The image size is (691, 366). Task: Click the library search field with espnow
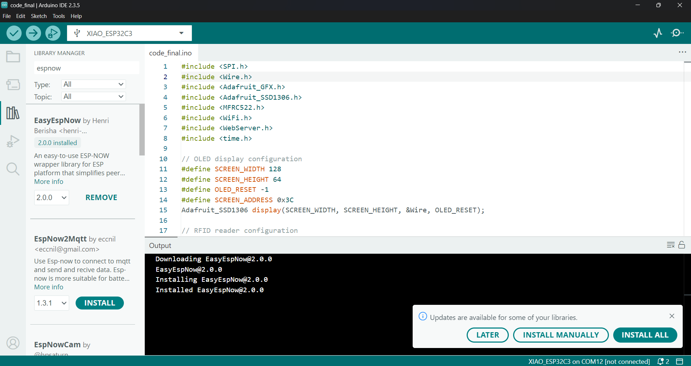pos(86,68)
